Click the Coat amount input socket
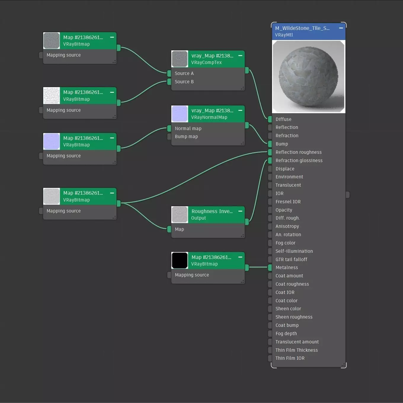The width and height of the screenshot is (403, 403). point(270,276)
